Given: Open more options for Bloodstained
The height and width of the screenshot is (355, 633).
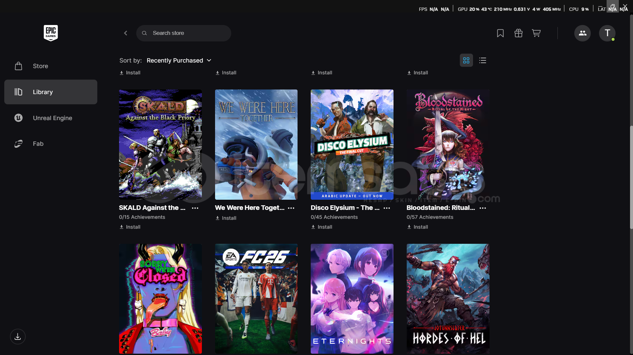Looking at the screenshot, I should 483,208.
